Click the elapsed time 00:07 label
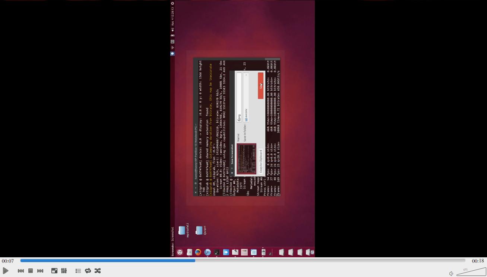This screenshot has height=277, width=487. pyautogui.click(x=8, y=261)
